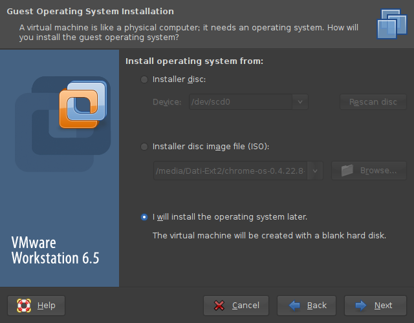Choose I will install the operating system later
The height and width of the screenshot is (323, 414).
(x=144, y=217)
